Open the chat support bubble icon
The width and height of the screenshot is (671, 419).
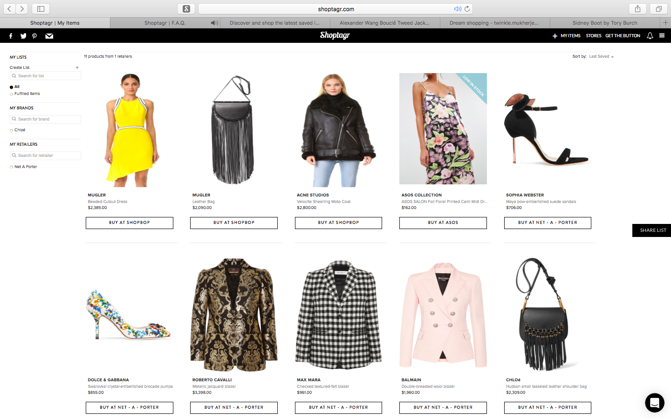[x=655, y=403]
